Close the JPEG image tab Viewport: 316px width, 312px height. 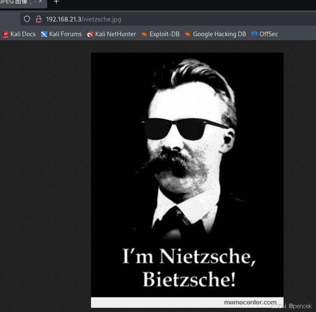tap(40, 1)
